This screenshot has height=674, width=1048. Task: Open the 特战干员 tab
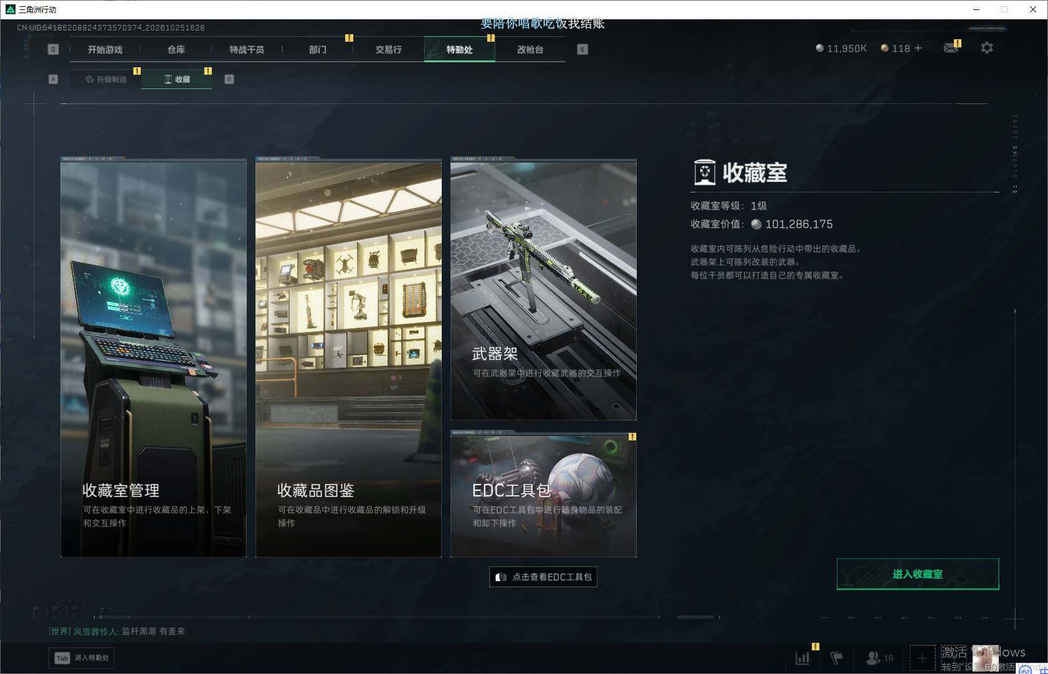[247, 50]
